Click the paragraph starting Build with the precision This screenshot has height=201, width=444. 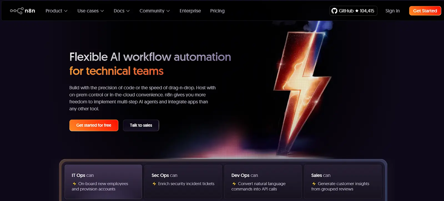click(142, 98)
